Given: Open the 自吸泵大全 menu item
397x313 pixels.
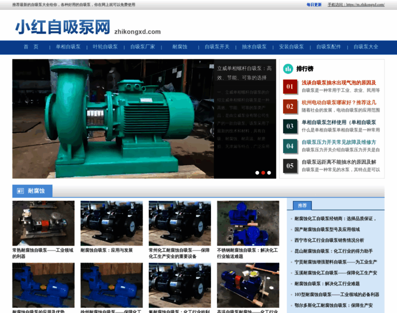Looking at the screenshot, I should (366, 47).
